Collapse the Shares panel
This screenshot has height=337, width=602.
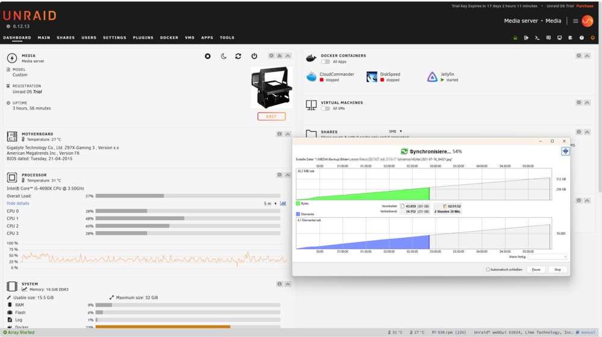[x=587, y=132]
